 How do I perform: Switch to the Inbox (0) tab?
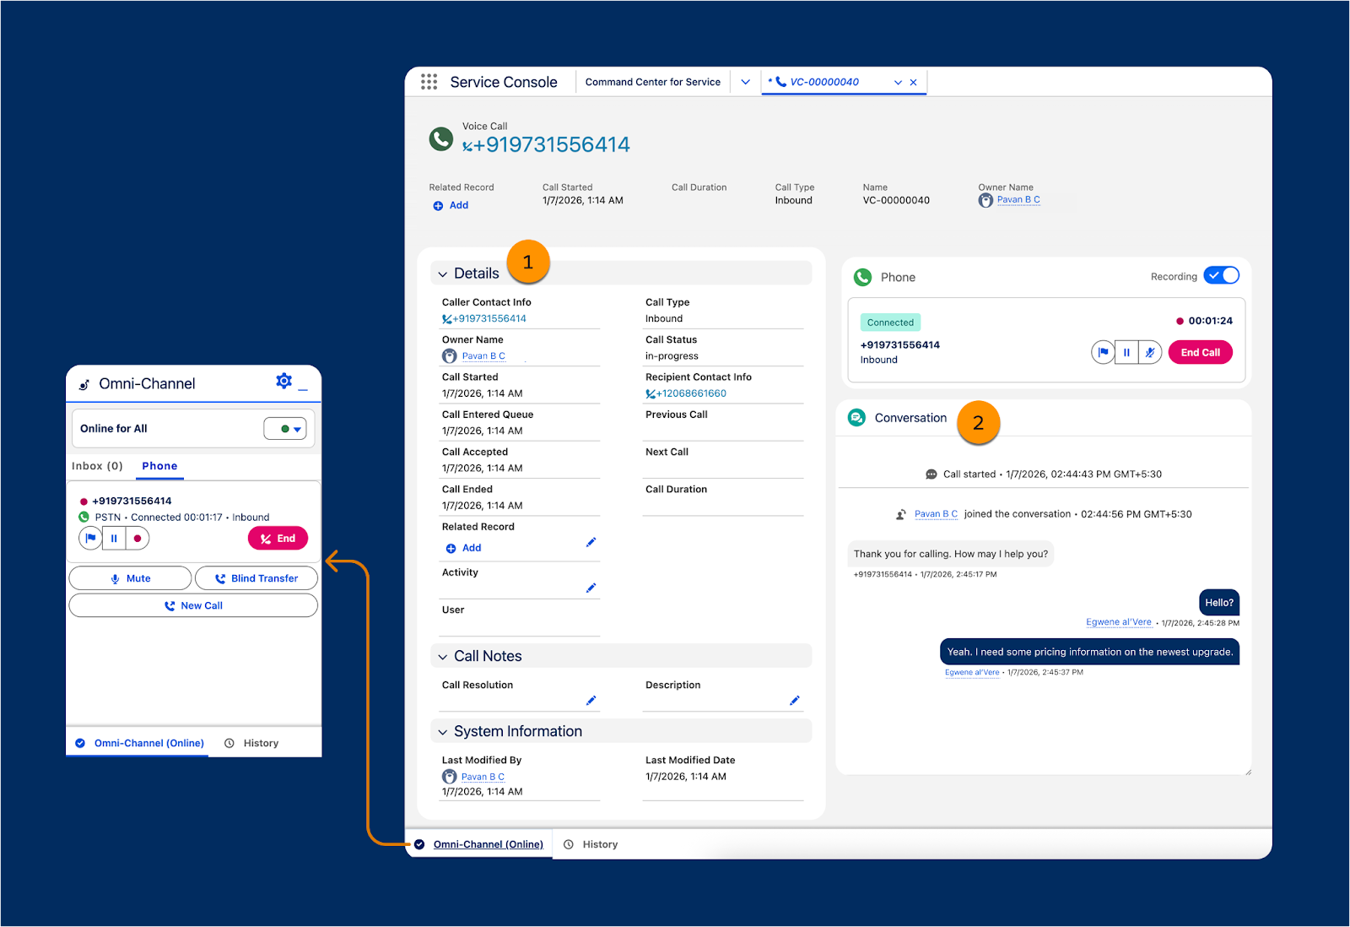[97, 466]
